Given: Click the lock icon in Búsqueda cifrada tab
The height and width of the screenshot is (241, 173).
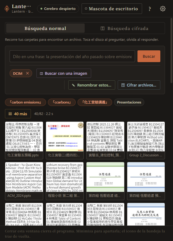Looking at the screenshot, I should tap(103, 28).
